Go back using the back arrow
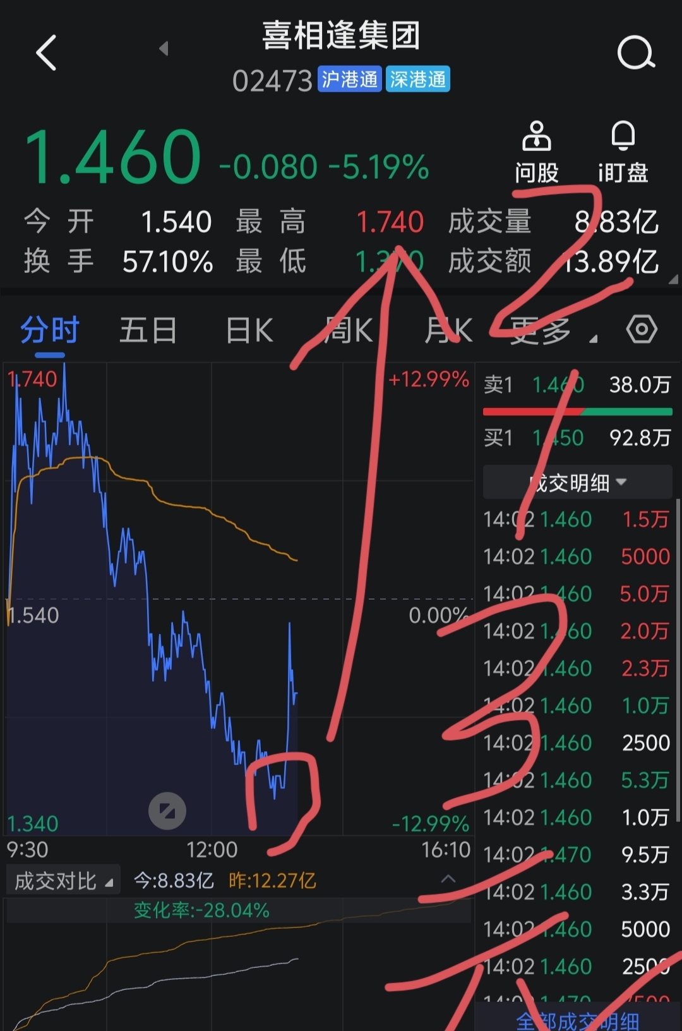The width and height of the screenshot is (682, 1031). point(46,52)
